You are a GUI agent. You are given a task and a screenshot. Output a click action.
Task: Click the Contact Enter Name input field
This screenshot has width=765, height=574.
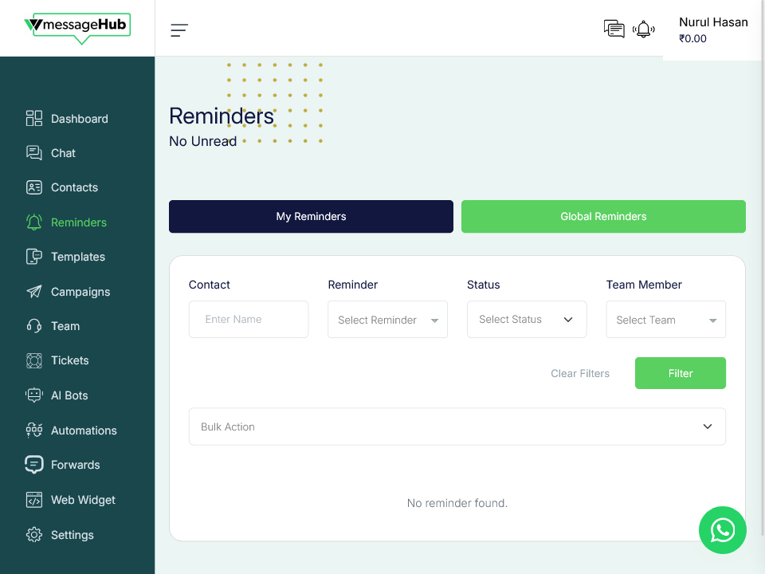click(x=249, y=319)
